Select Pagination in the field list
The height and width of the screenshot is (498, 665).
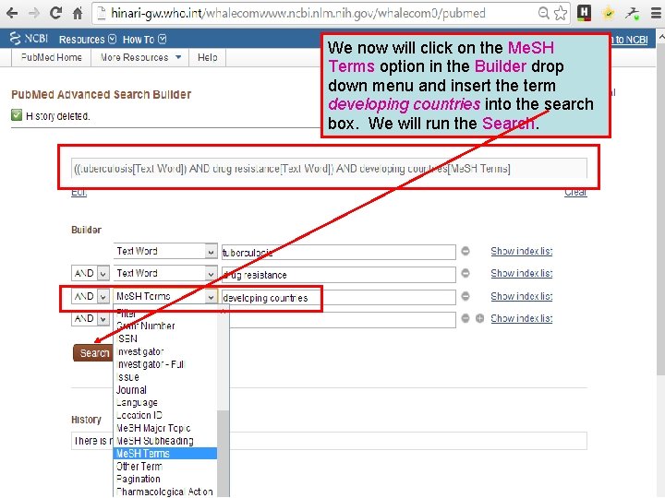[x=165, y=479]
